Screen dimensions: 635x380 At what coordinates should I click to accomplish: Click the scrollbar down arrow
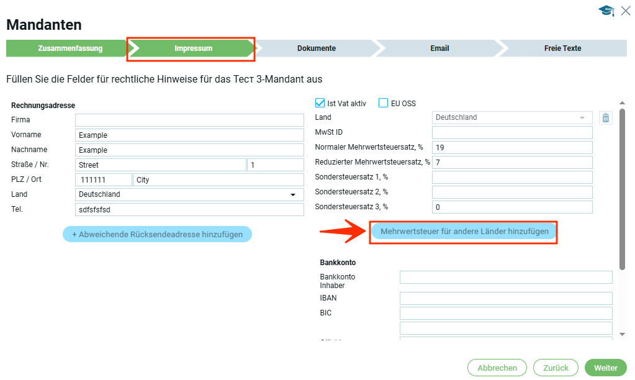coord(623,334)
